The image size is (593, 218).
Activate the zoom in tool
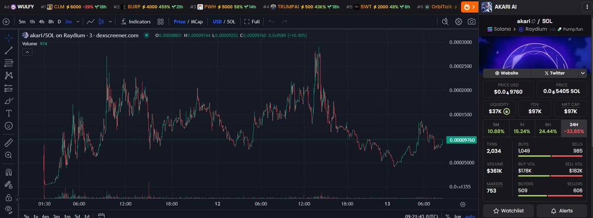pos(8,155)
